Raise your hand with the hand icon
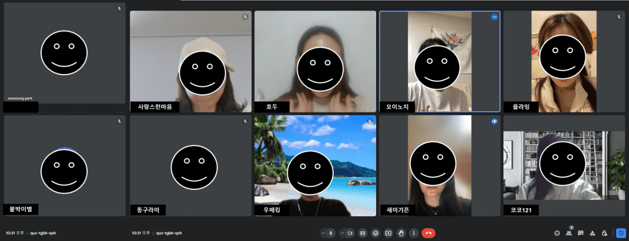629x241 pixels. [400, 233]
